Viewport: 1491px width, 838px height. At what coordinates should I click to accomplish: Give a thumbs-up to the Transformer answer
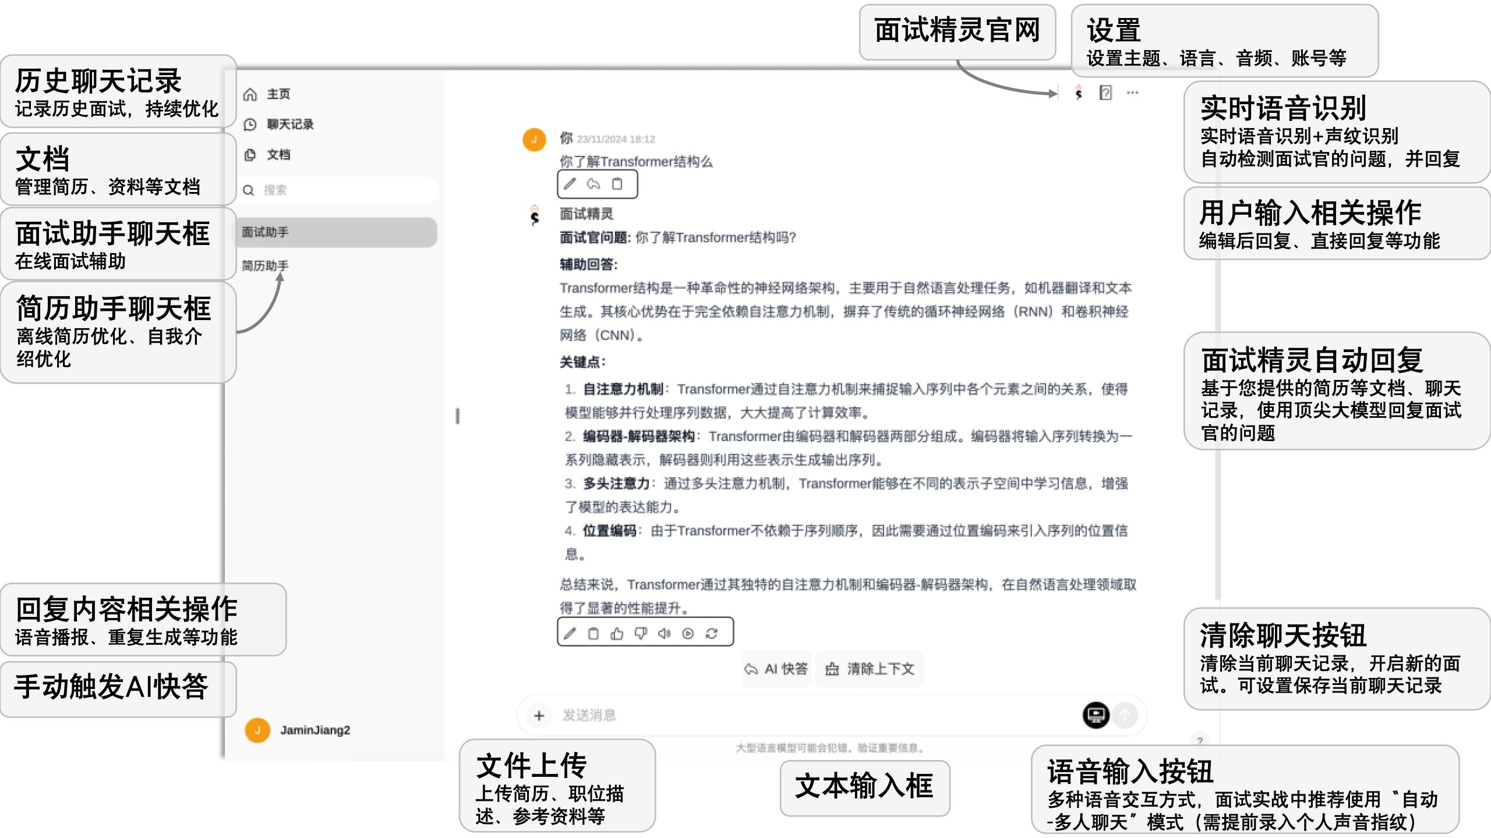(617, 633)
